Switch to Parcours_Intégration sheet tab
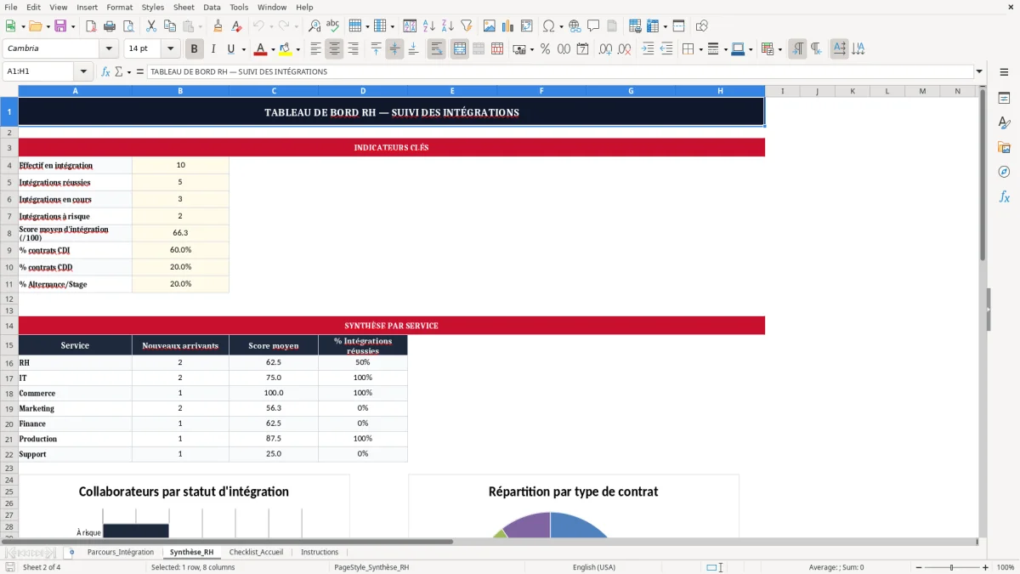Screen dimensions: 1020x574 point(121,552)
